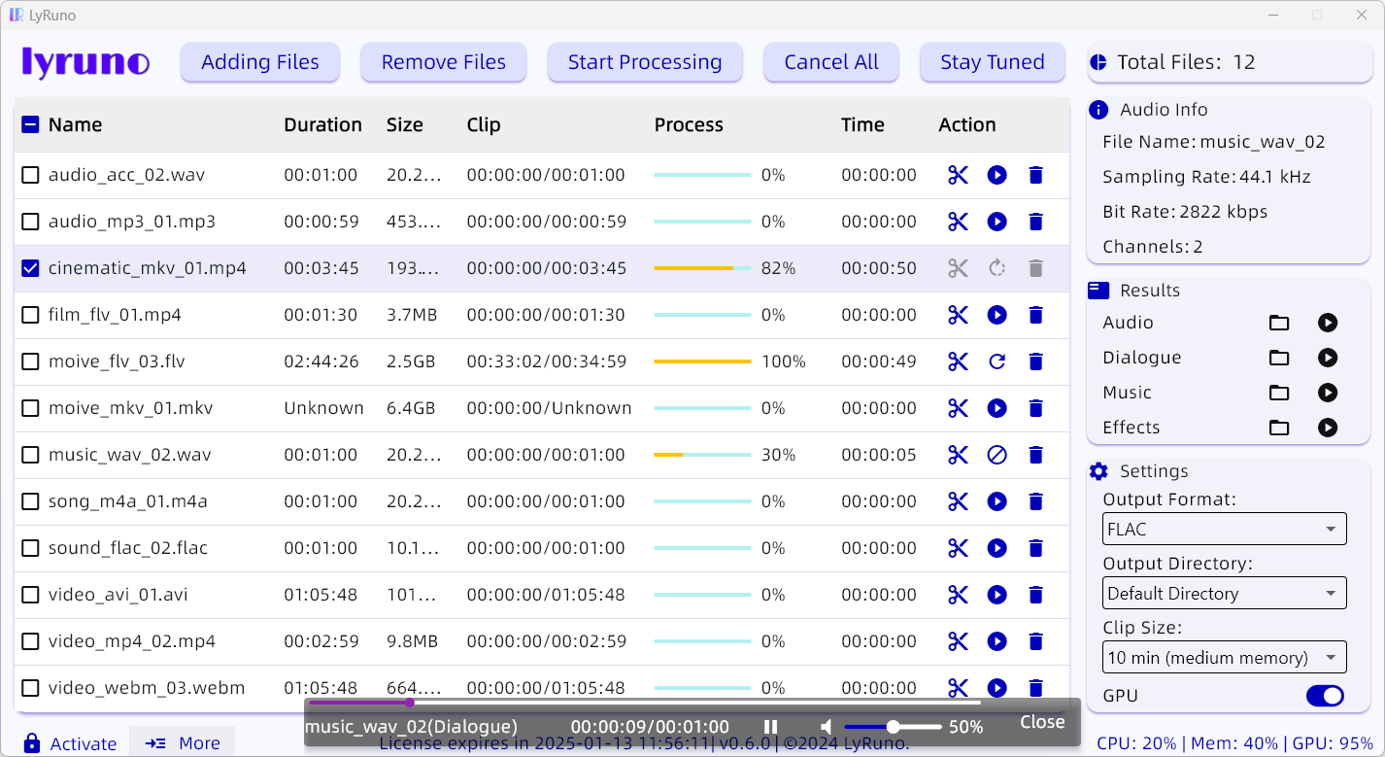The height and width of the screenshot is (757, 1385).
Task: Open the Output Format dropdown showing FLAC
Action: (x=1225, y=529)
